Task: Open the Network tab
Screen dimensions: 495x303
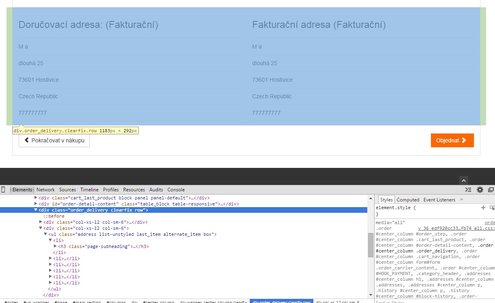Action: point(45,190)
